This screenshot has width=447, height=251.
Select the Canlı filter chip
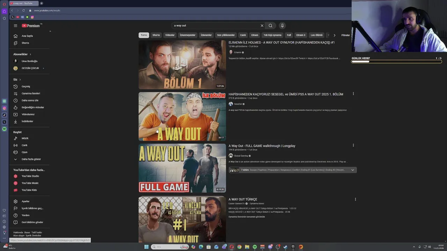tap(243, 35)
